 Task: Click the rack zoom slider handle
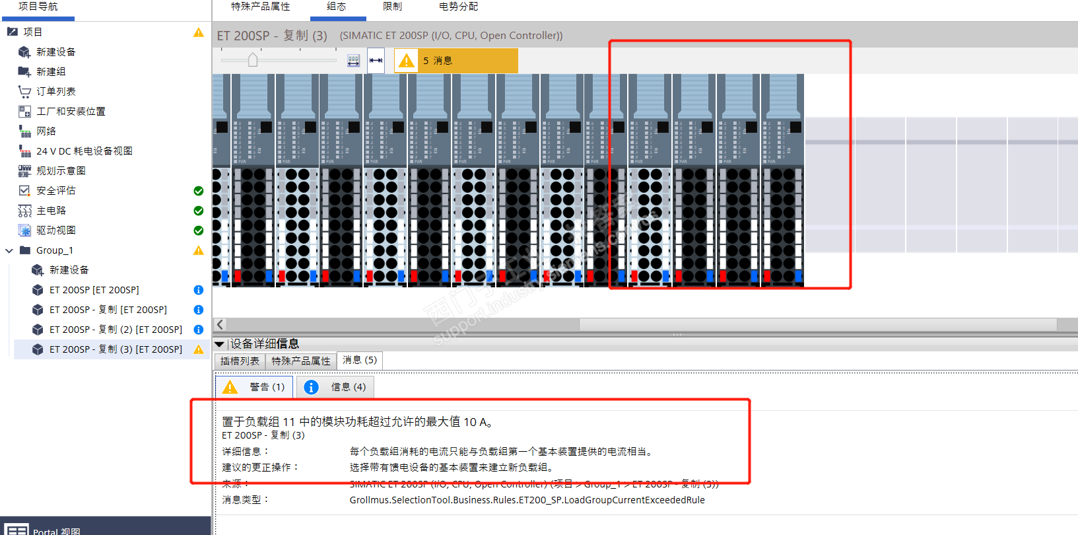253,60
